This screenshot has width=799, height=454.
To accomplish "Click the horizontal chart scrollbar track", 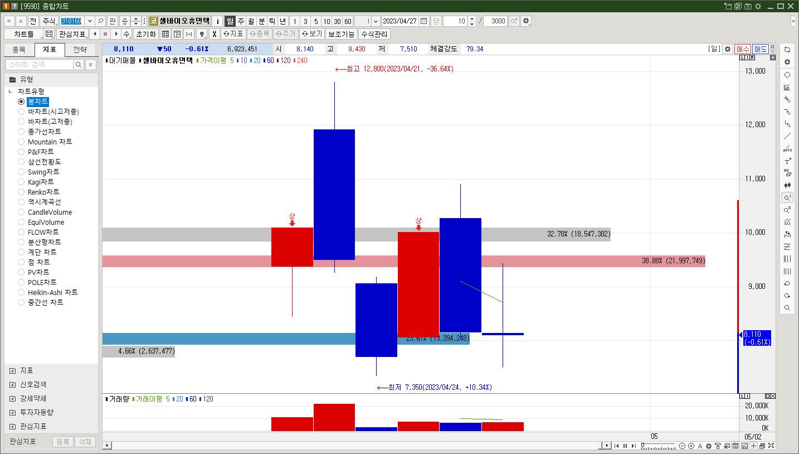I will pos(355,446).
